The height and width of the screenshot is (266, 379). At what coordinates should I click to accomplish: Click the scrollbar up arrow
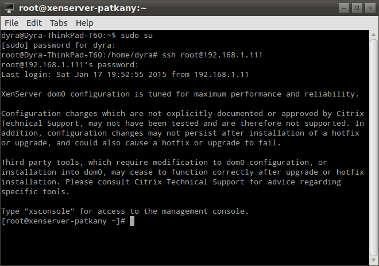(374, 35)
